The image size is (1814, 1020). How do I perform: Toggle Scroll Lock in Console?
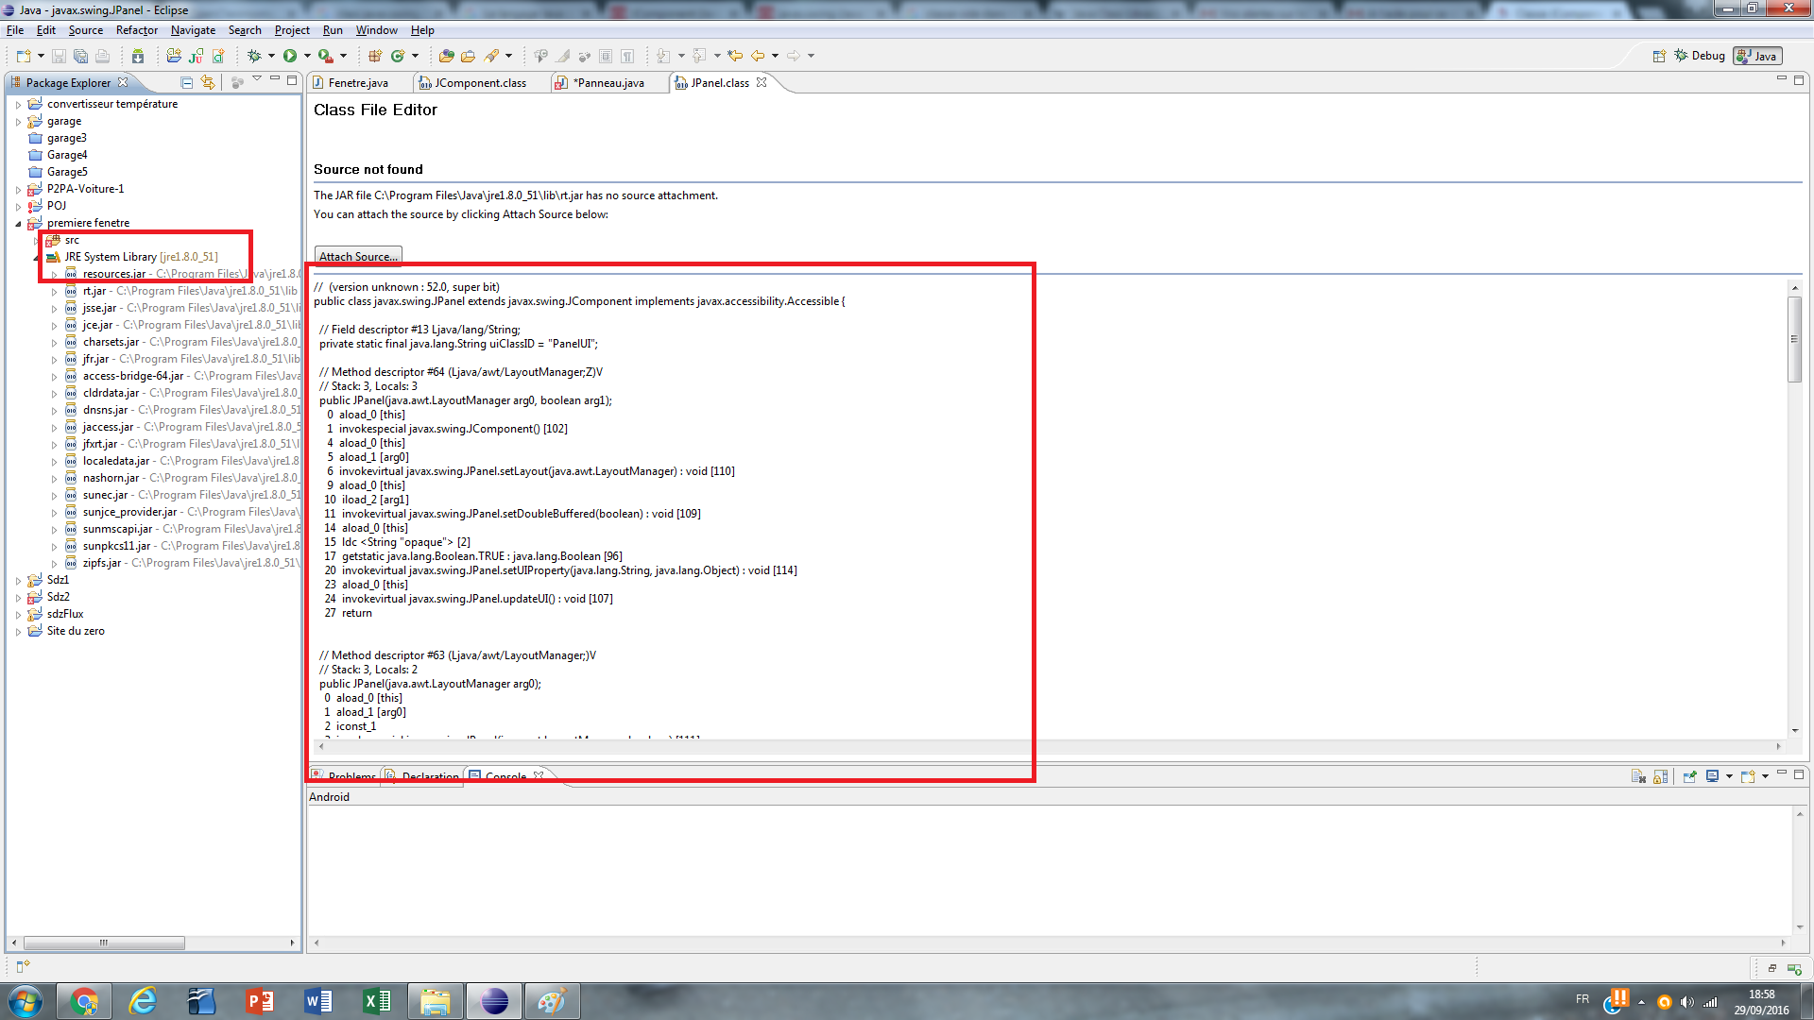(1660, 776)
